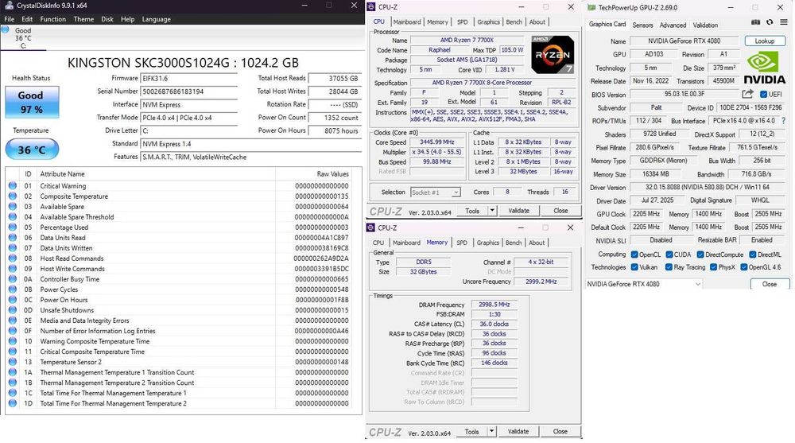Click the Attribute Name column header
Image resolution: width=795 pixels, height=443 pixels.
(x=62, y=173)
